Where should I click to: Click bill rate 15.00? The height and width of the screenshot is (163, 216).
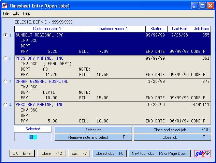102,98
